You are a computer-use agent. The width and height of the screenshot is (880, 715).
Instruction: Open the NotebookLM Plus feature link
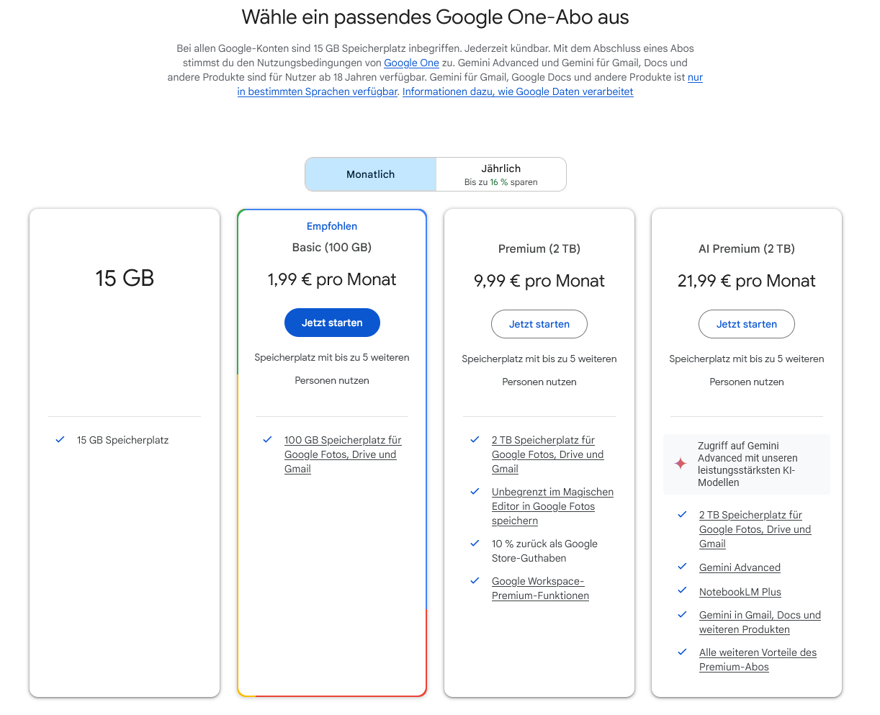[740, 592]
